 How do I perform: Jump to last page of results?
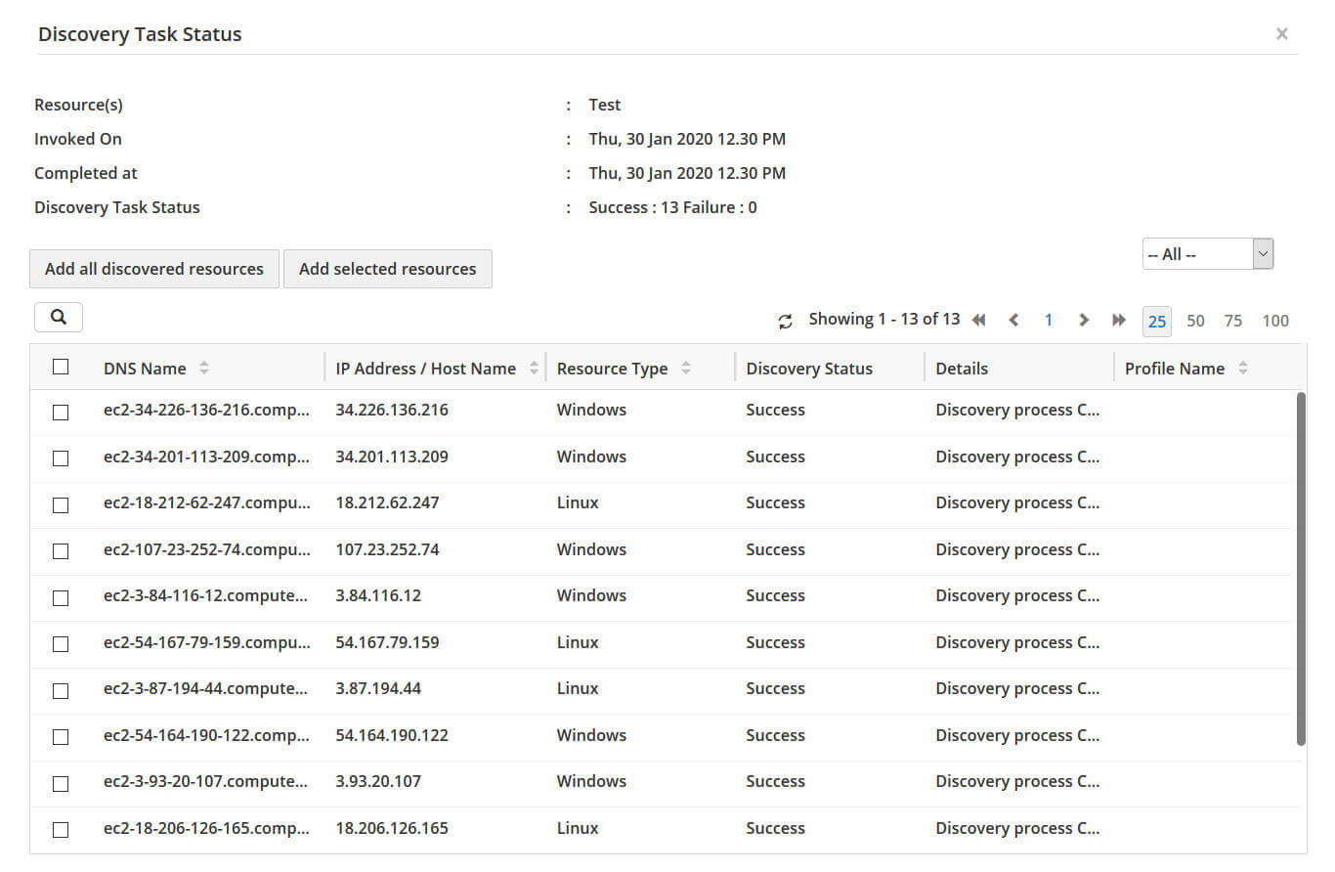[1119, 320]
